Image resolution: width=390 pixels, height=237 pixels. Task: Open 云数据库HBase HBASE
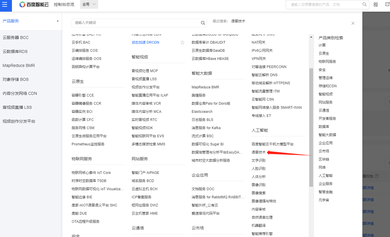coord(210,59)
